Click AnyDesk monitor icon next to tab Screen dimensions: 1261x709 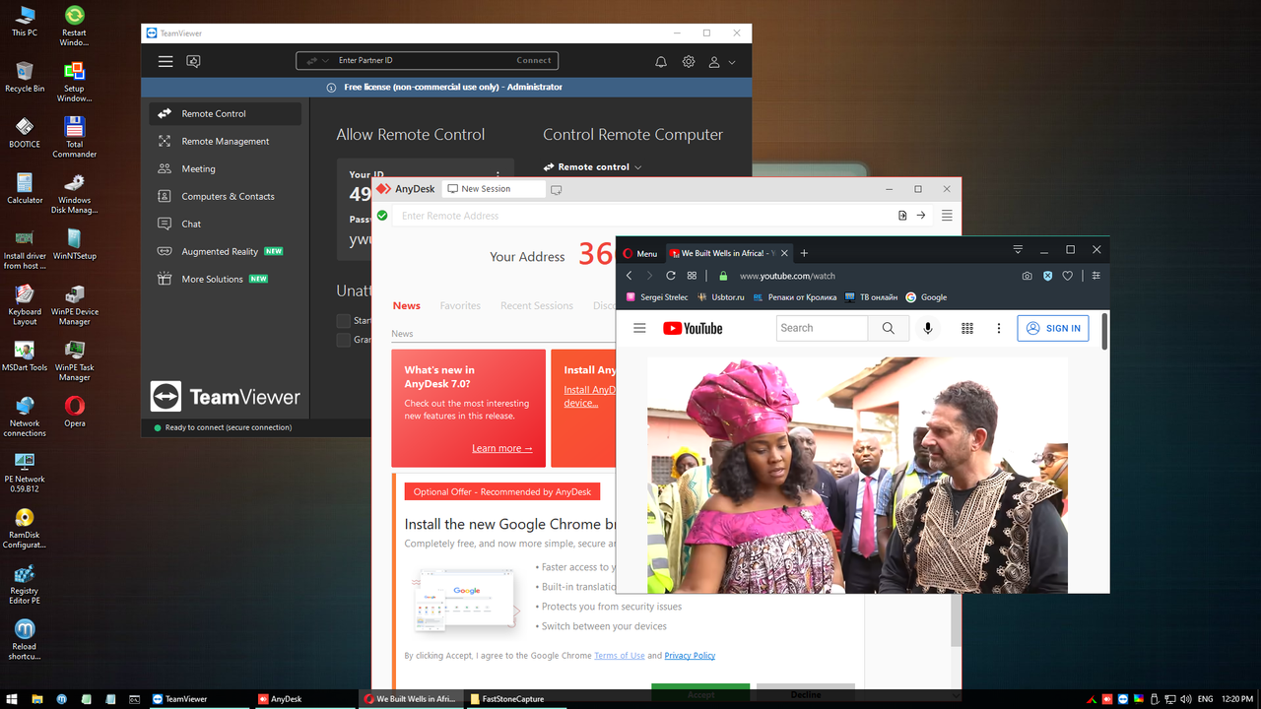pyautogui.click(x=556, y=189)
